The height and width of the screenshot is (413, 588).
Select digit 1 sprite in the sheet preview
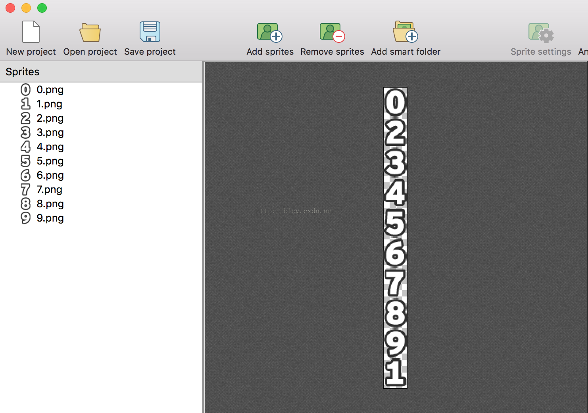[x=395, y=373]
